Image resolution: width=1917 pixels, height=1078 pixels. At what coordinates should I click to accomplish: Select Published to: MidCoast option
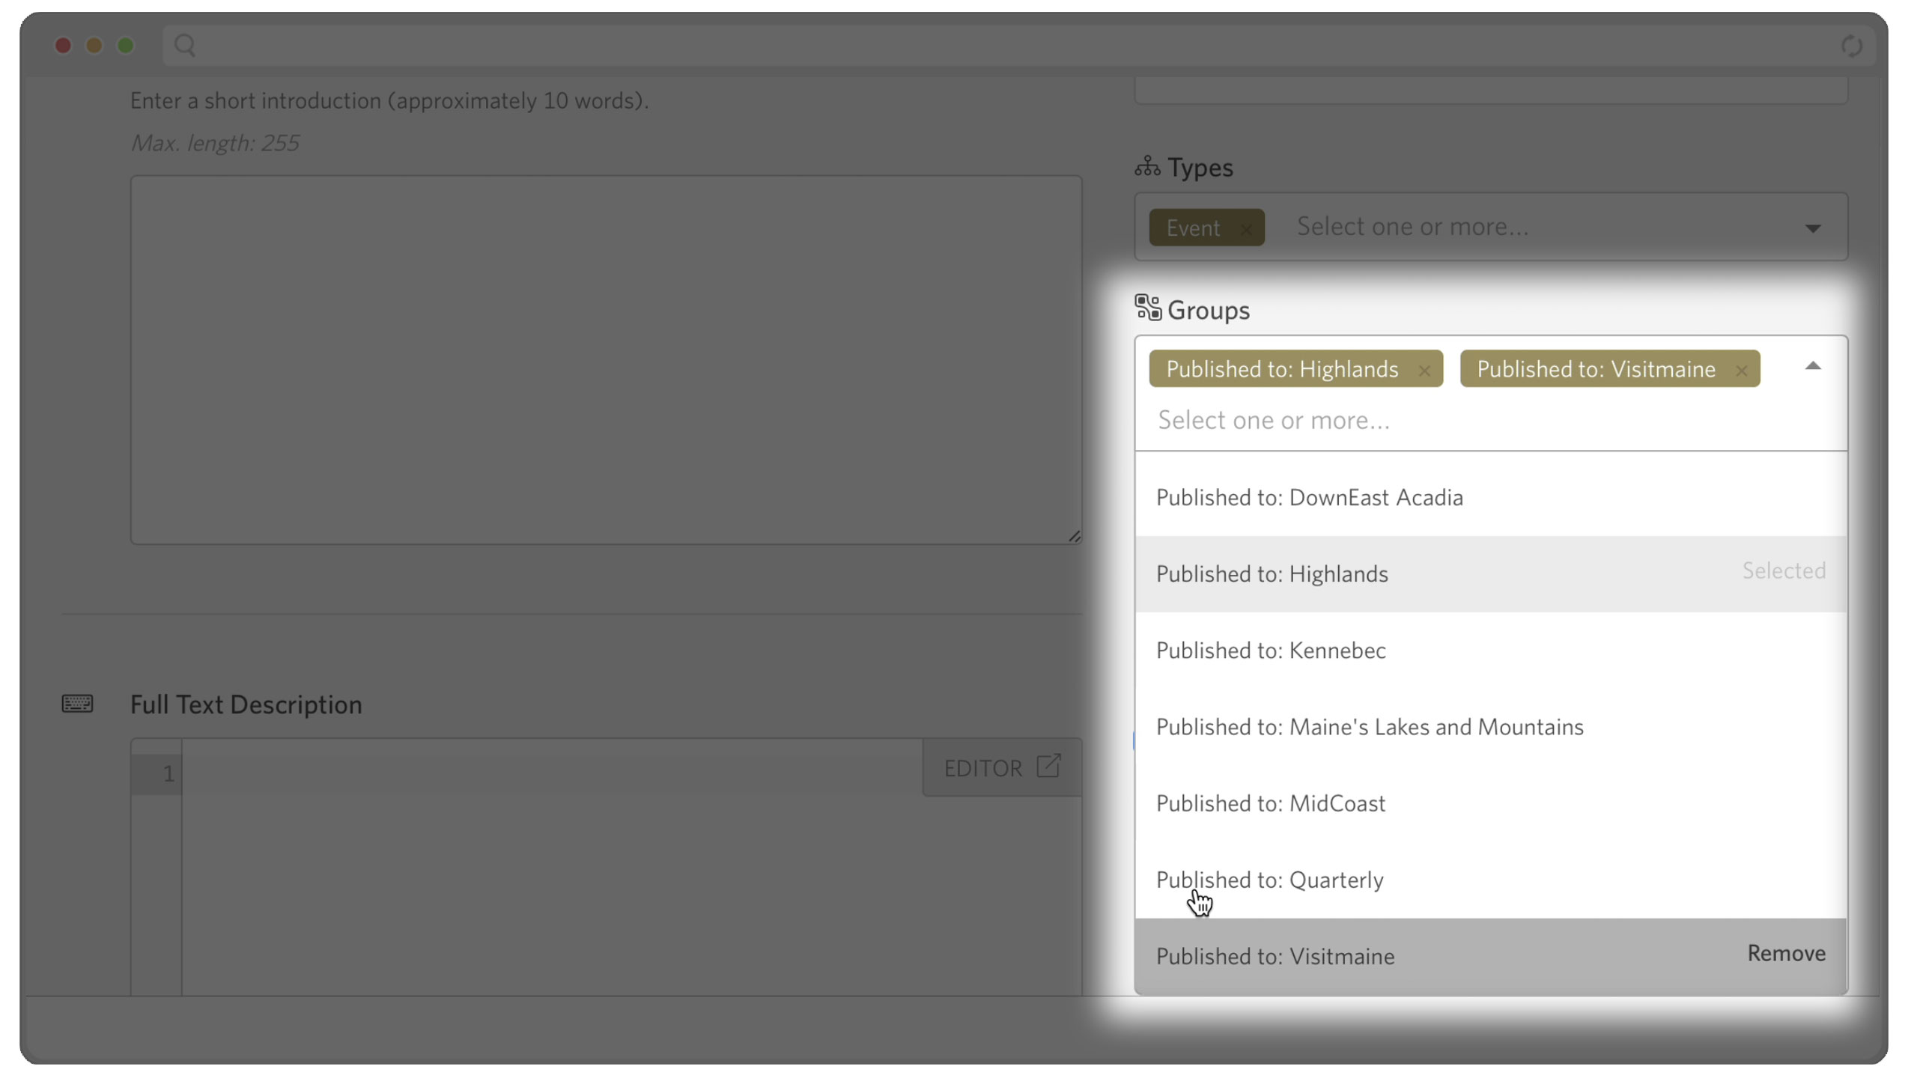(x=1490, y=803)
